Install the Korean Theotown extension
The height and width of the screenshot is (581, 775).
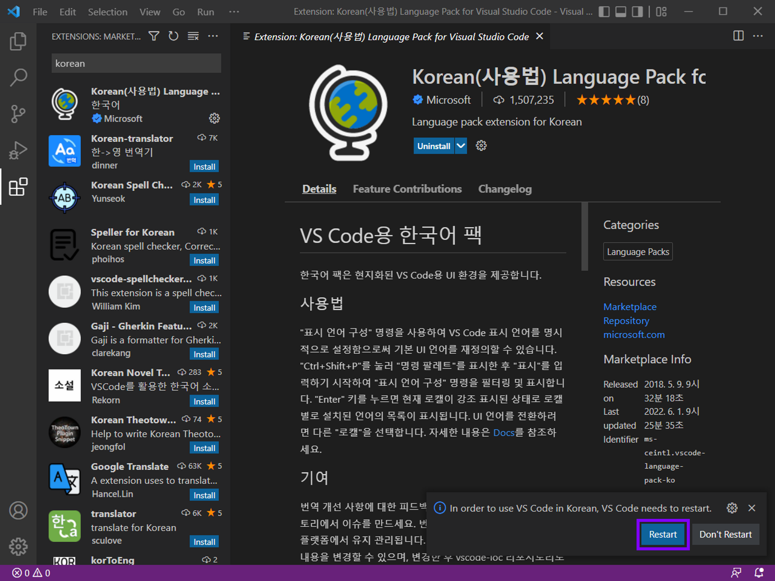click(x=204, y=448)
